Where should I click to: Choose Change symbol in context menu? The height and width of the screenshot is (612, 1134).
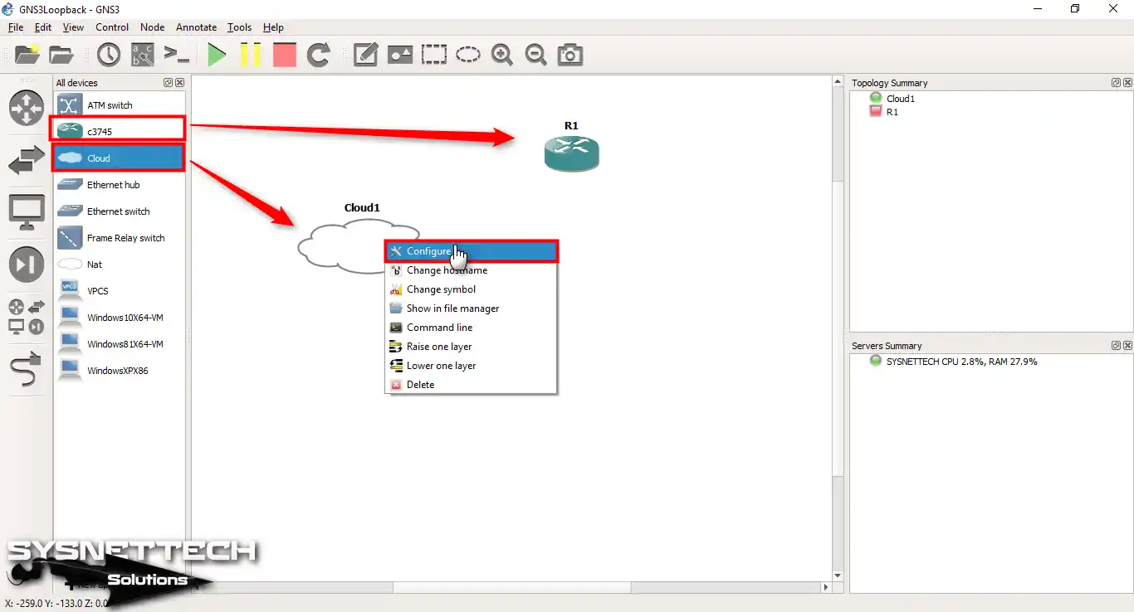tap(471, 289)
